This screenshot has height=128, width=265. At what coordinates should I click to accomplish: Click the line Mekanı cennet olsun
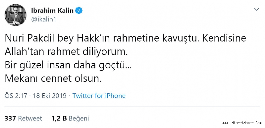[53, 79]
